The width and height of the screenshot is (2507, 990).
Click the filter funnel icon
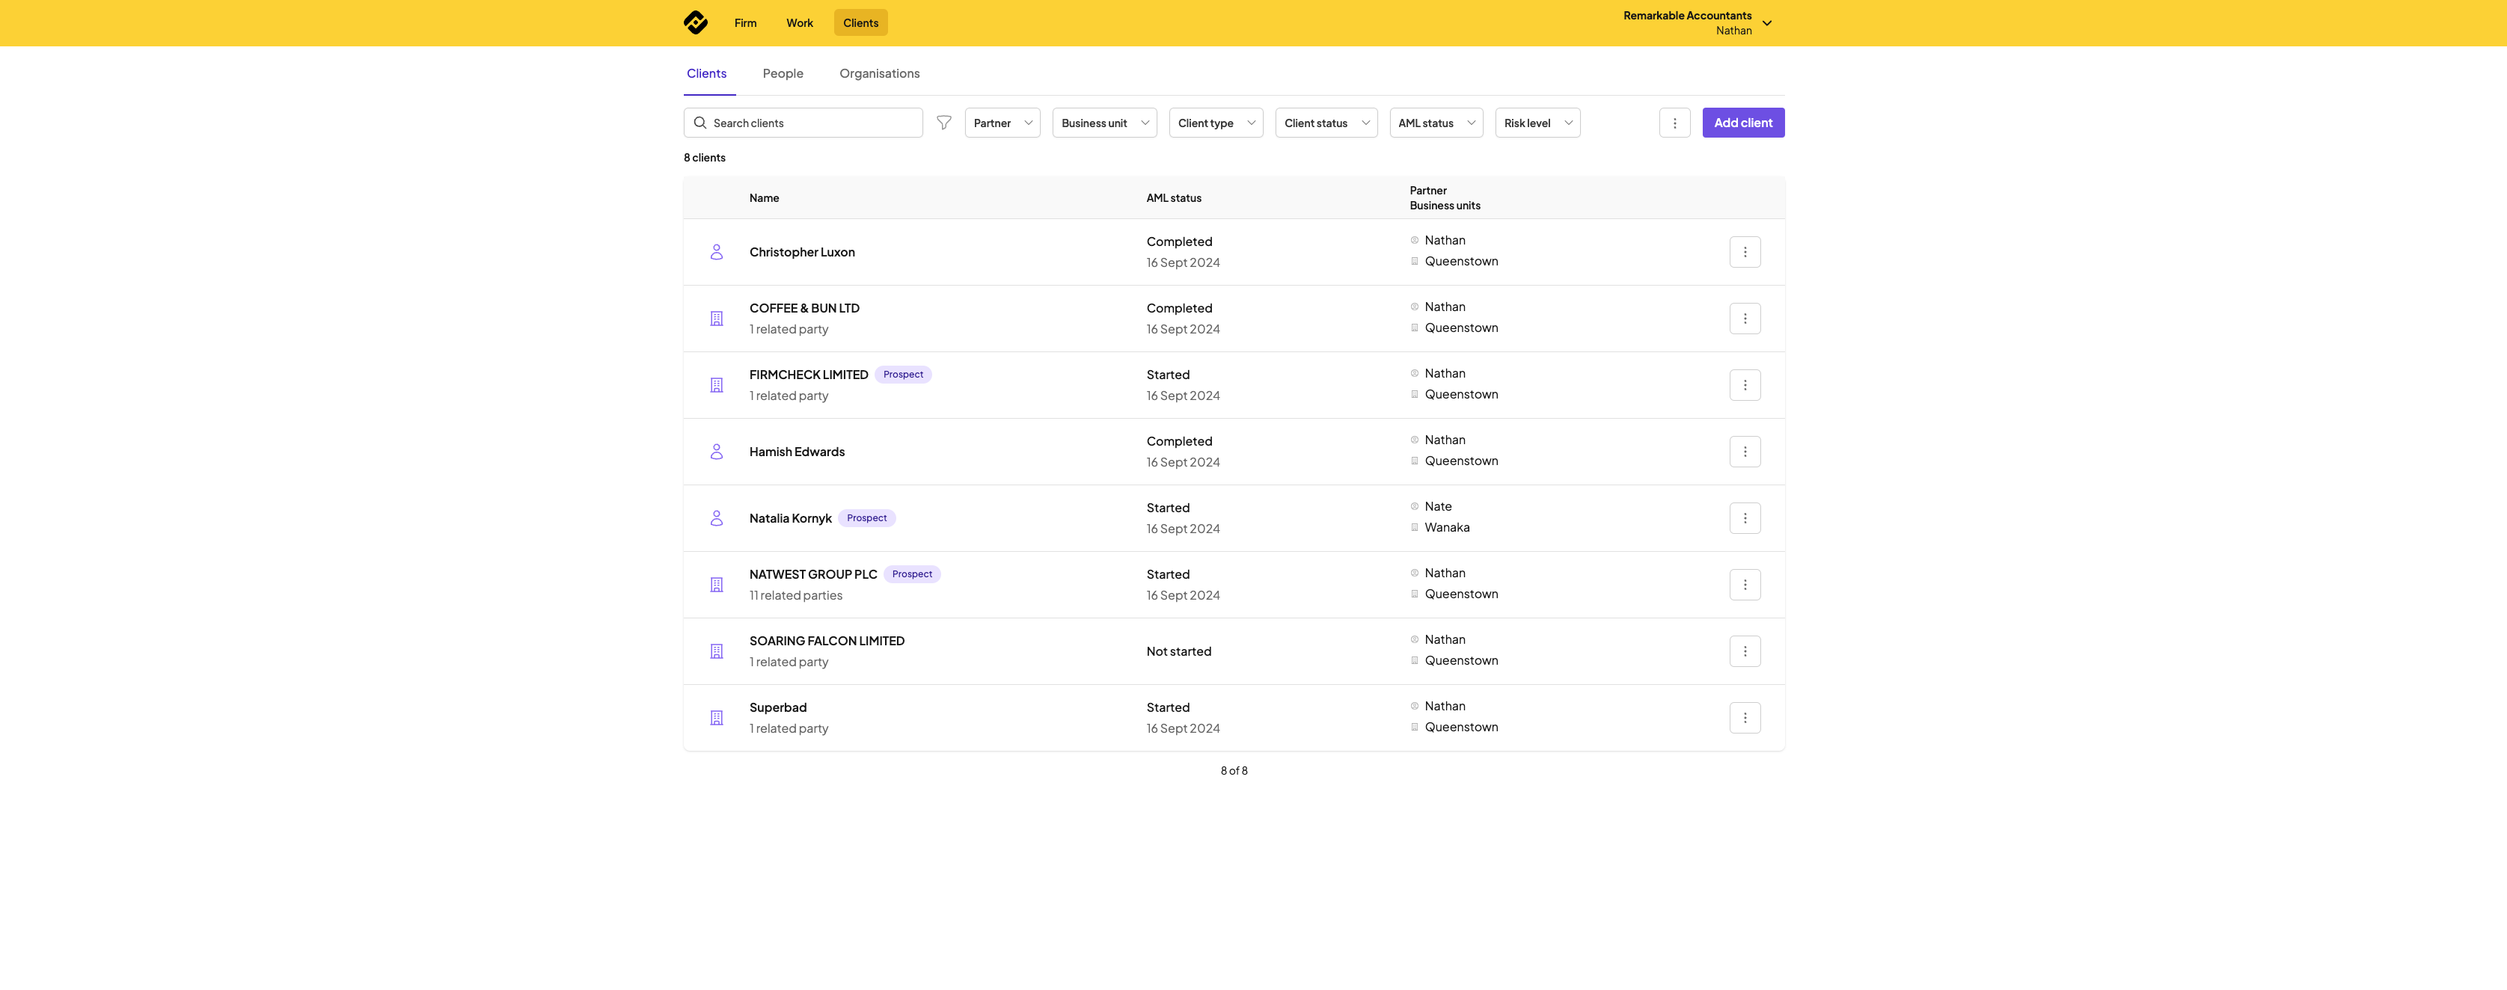(x=943, y=123)
